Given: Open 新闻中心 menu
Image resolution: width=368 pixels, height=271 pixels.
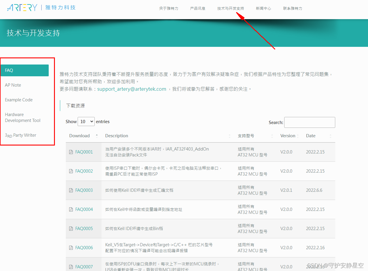Looking at the screenshot, I should click(264, 9).
